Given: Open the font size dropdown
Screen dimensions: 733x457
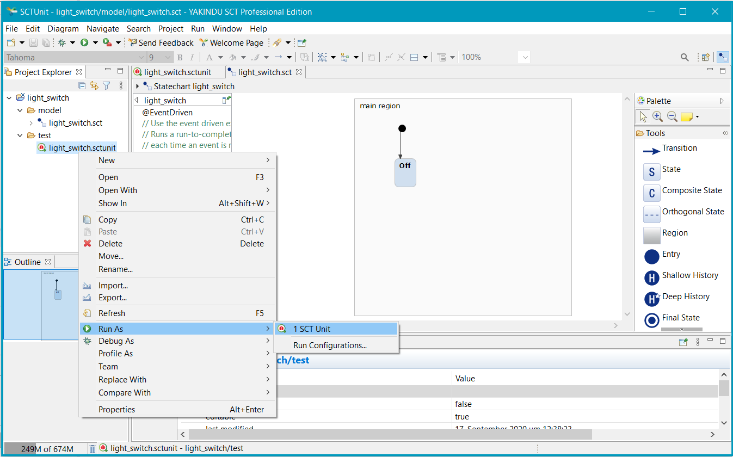Looking at the screenshot, I should click(x=167, y=57).
